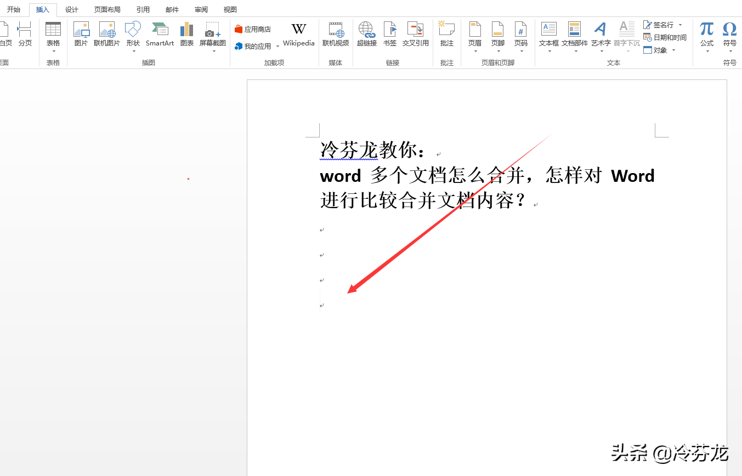Switch to the 视图 tab
Image resolution: width=742 pixels, height=476 pixels.
click(230, 10)
